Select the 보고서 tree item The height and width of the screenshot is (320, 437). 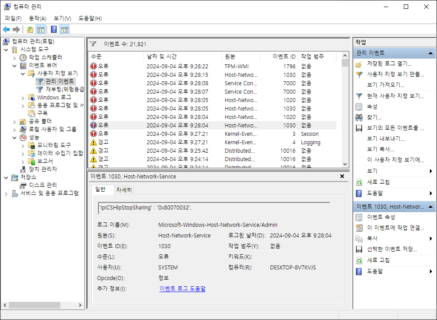click(45, 161)
